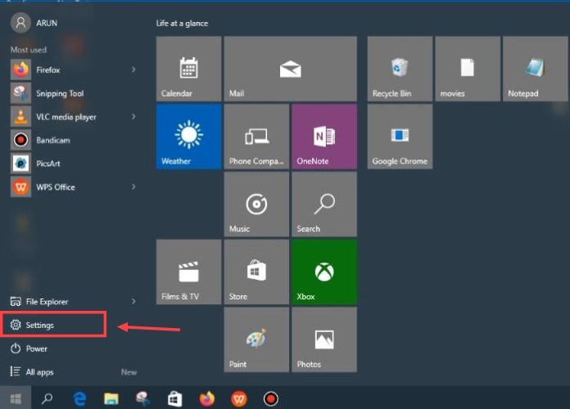Expand WPS Office jump list arrow
Viewport: 570px width, 409px height.
tap(133, 187)
